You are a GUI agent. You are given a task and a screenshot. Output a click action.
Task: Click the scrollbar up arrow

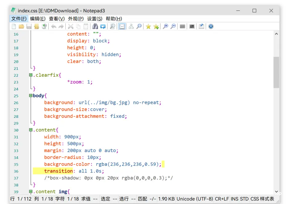(276, 34)
